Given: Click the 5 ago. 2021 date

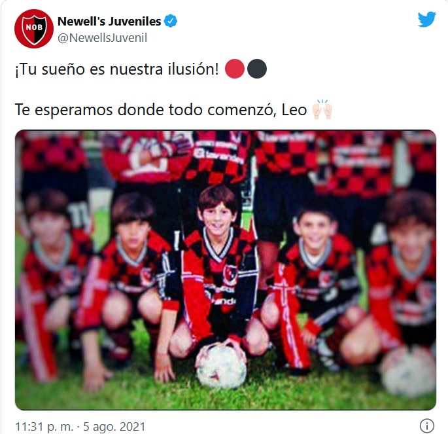Looking at the screenshot, I should 114,426.
